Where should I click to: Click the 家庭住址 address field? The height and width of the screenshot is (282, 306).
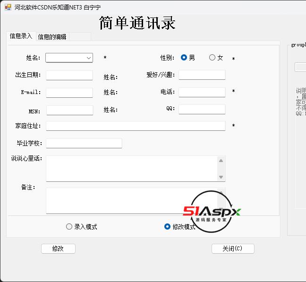(x=136, y=126)
